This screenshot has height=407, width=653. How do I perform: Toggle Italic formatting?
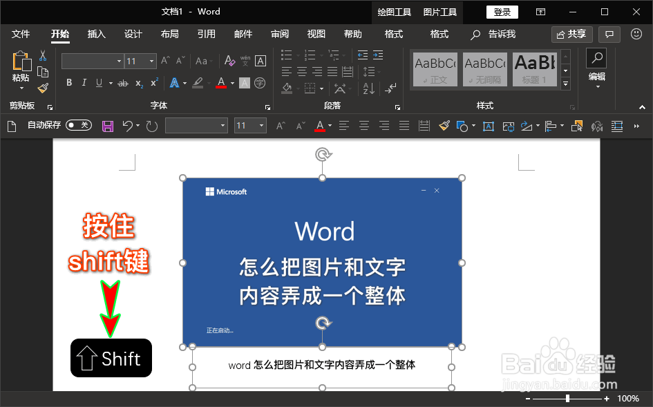[84, 83]
